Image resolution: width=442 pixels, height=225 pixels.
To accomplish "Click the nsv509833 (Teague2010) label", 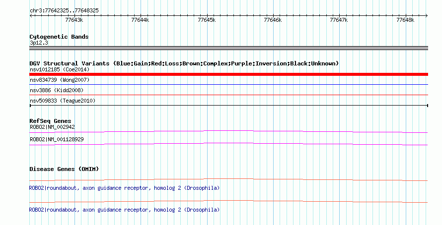I will [x=63, y=101].
